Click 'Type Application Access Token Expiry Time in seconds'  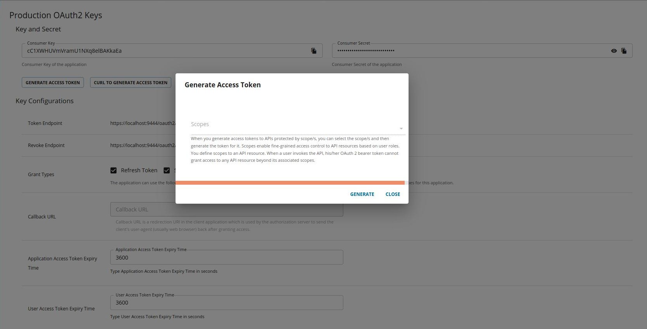[164, 271]
